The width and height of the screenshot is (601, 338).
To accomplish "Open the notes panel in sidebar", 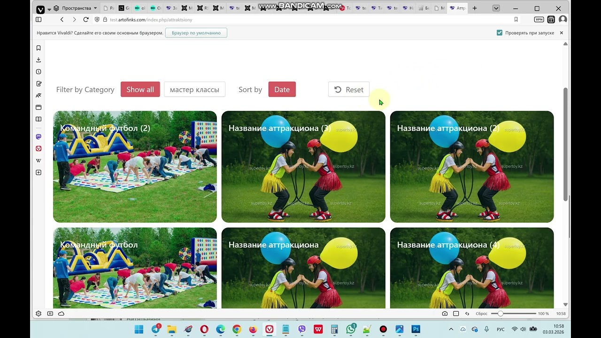I will point(39,84).
